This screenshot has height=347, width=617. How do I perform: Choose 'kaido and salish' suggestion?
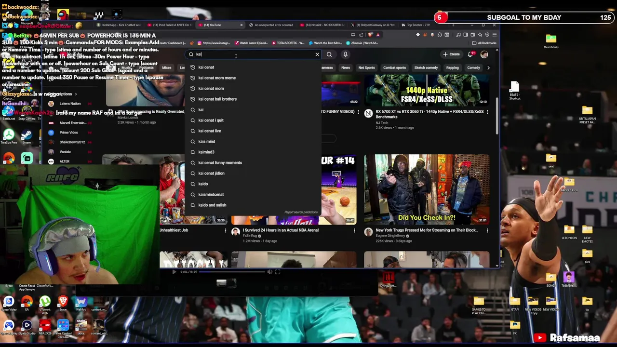[254, 205]
